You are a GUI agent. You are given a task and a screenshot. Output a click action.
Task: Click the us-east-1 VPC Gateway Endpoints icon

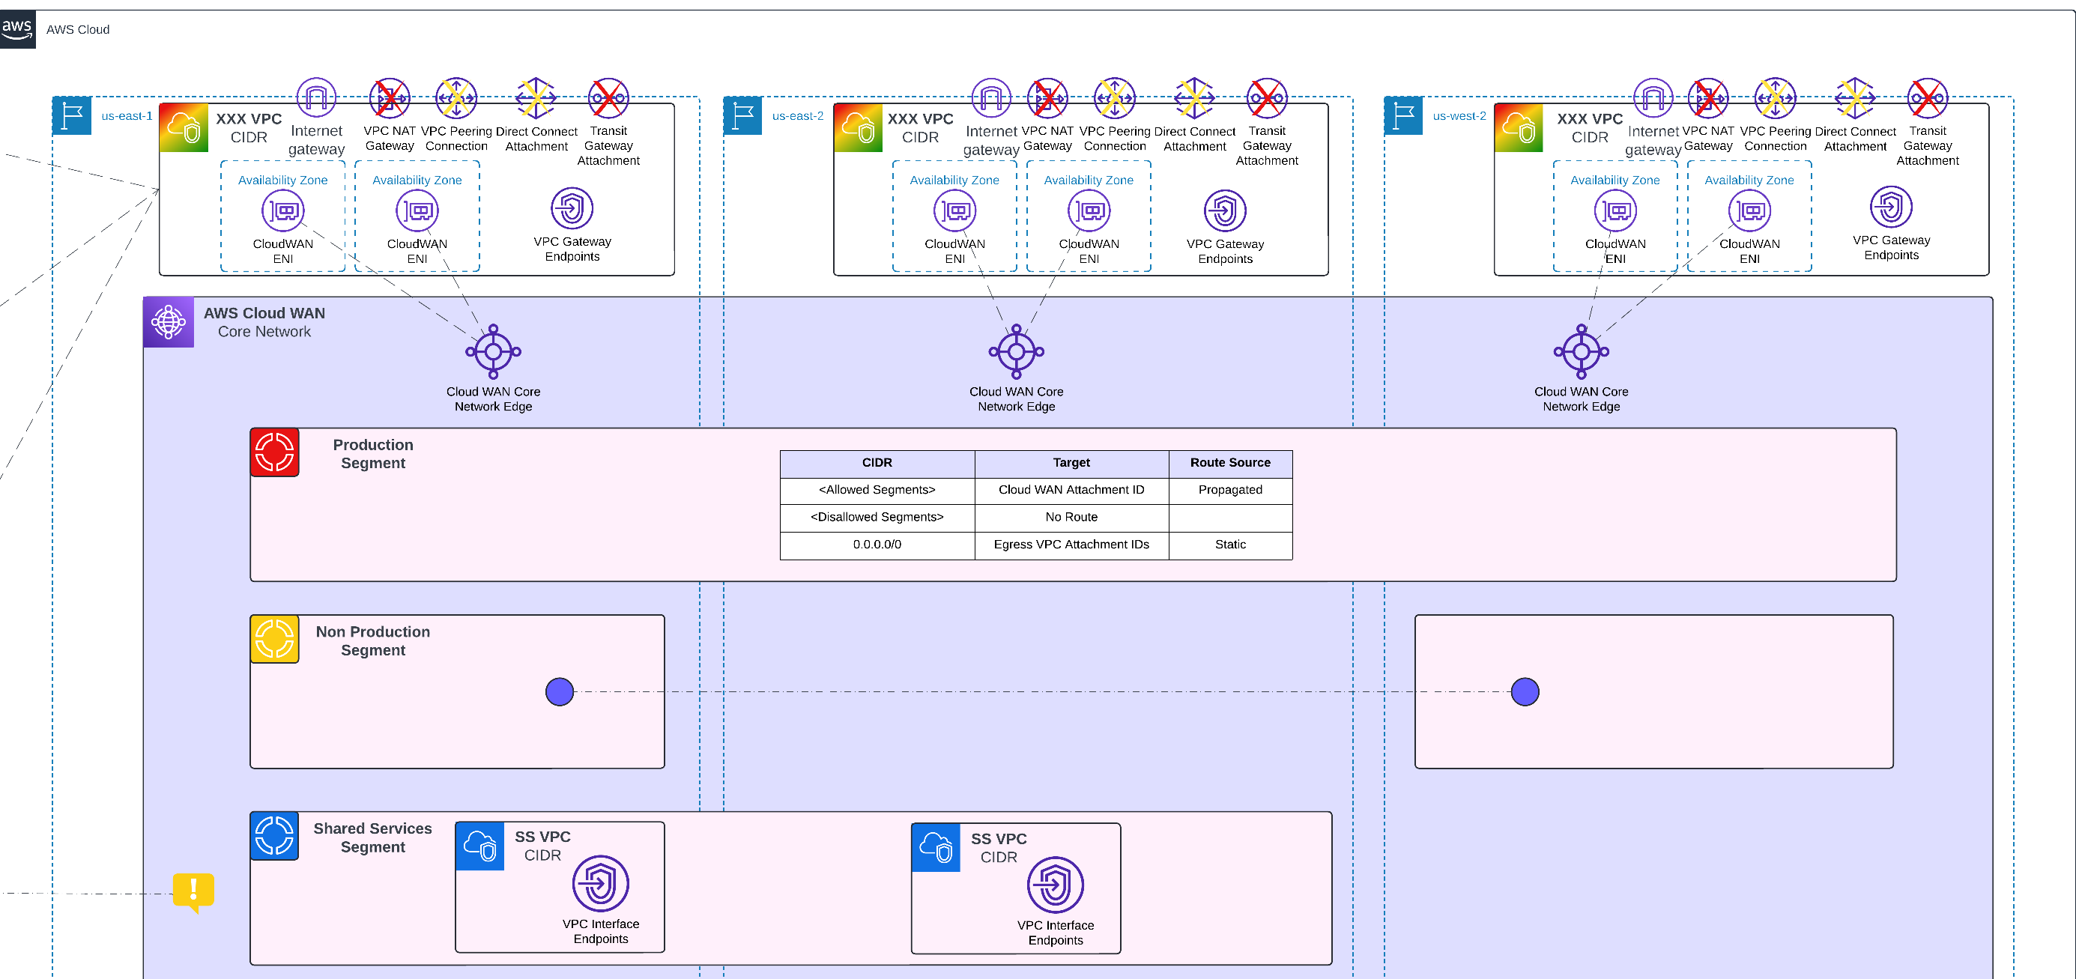572,208
